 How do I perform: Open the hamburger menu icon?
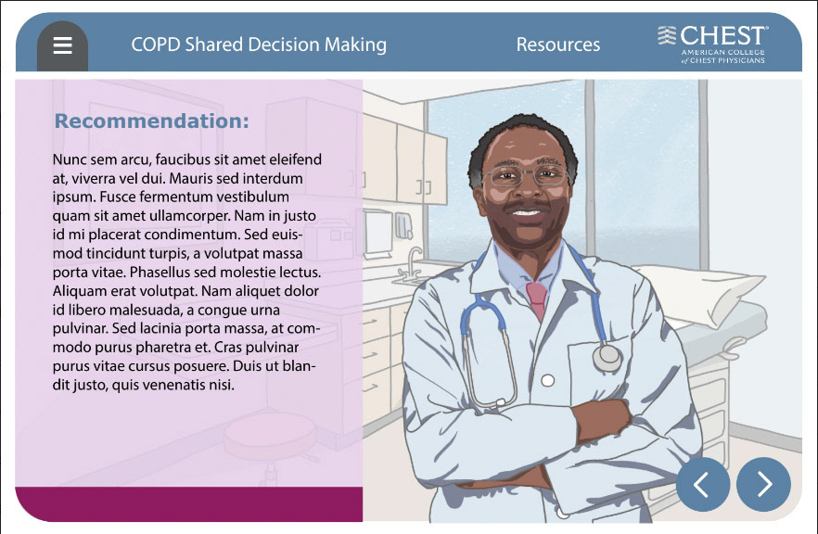63,45
